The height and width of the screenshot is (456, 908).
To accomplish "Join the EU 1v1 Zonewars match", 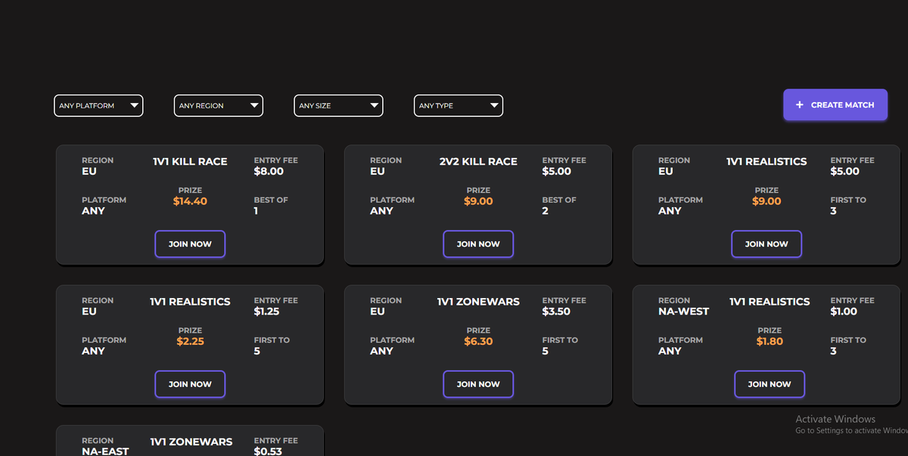I will coord(478,384).
